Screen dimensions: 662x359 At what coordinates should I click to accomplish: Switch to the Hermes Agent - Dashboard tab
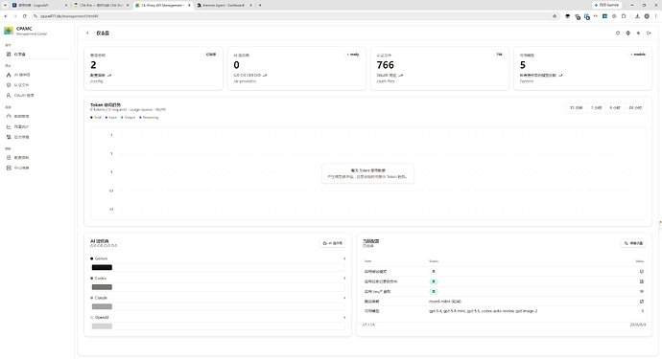pyautogui.click(x=224, y=5)
